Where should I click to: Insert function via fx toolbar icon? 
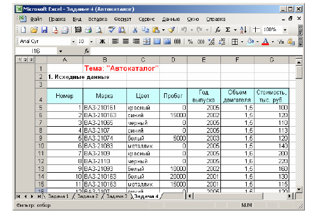click(217, 30)
